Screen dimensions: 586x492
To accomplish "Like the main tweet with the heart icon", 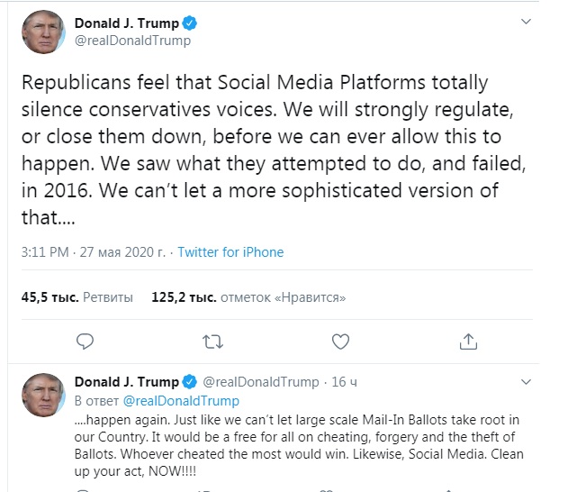I will pyautogui.click(x=340, y=341).
